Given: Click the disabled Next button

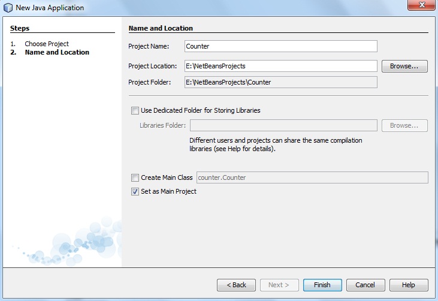Looking at the screenshot, I should click(279, 285).
